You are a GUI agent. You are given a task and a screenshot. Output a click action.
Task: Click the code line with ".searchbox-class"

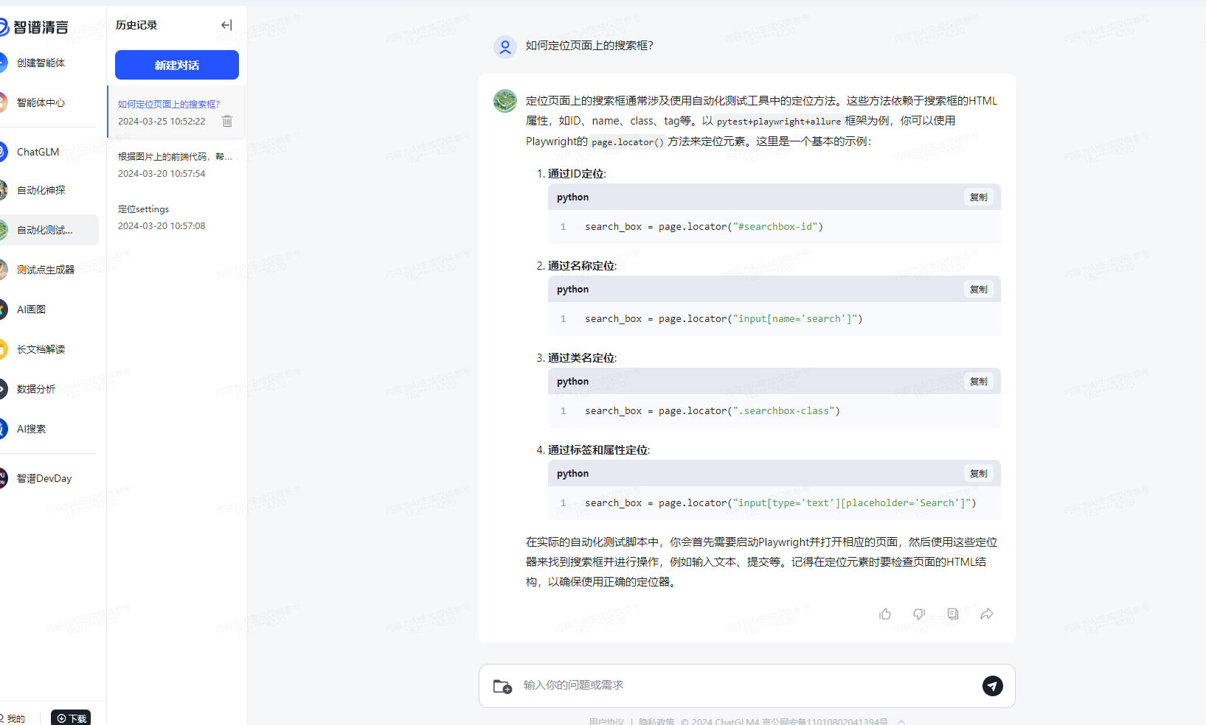tap(713, 411)
